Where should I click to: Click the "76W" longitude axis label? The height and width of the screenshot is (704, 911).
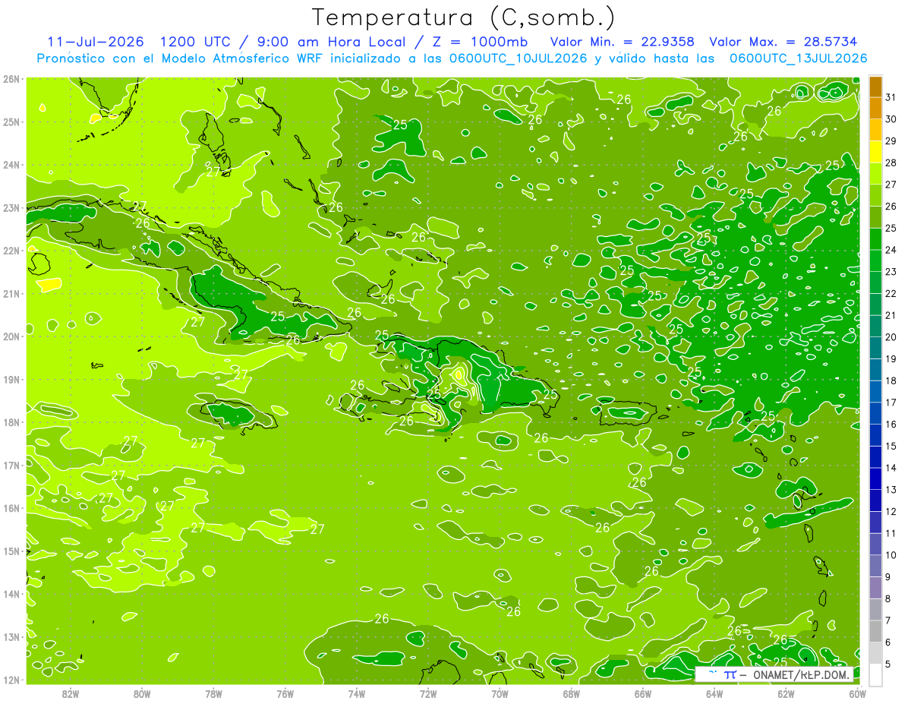(x=285, y=693)
